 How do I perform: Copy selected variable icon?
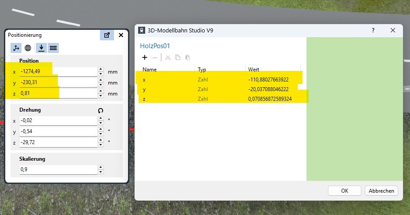178,57
